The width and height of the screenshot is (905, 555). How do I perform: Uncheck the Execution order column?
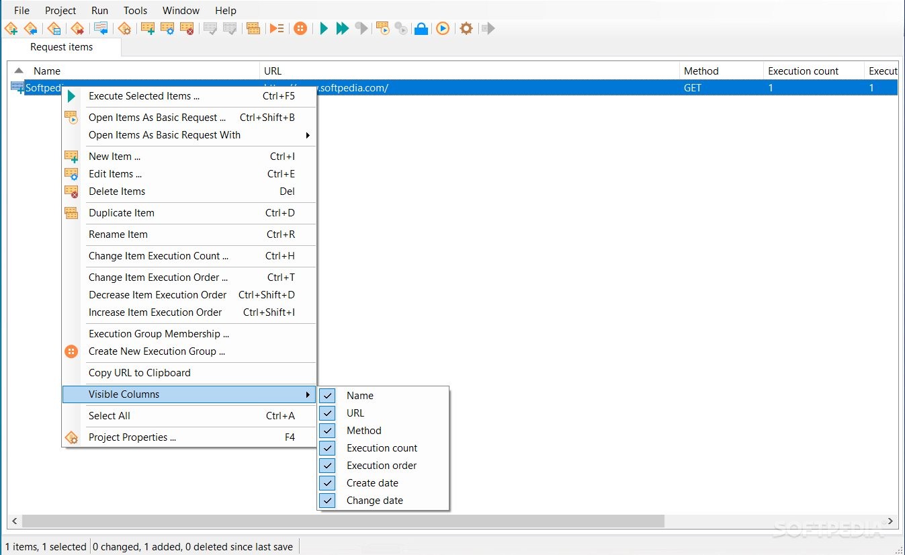pyautogui.click(x=327, y=466)
